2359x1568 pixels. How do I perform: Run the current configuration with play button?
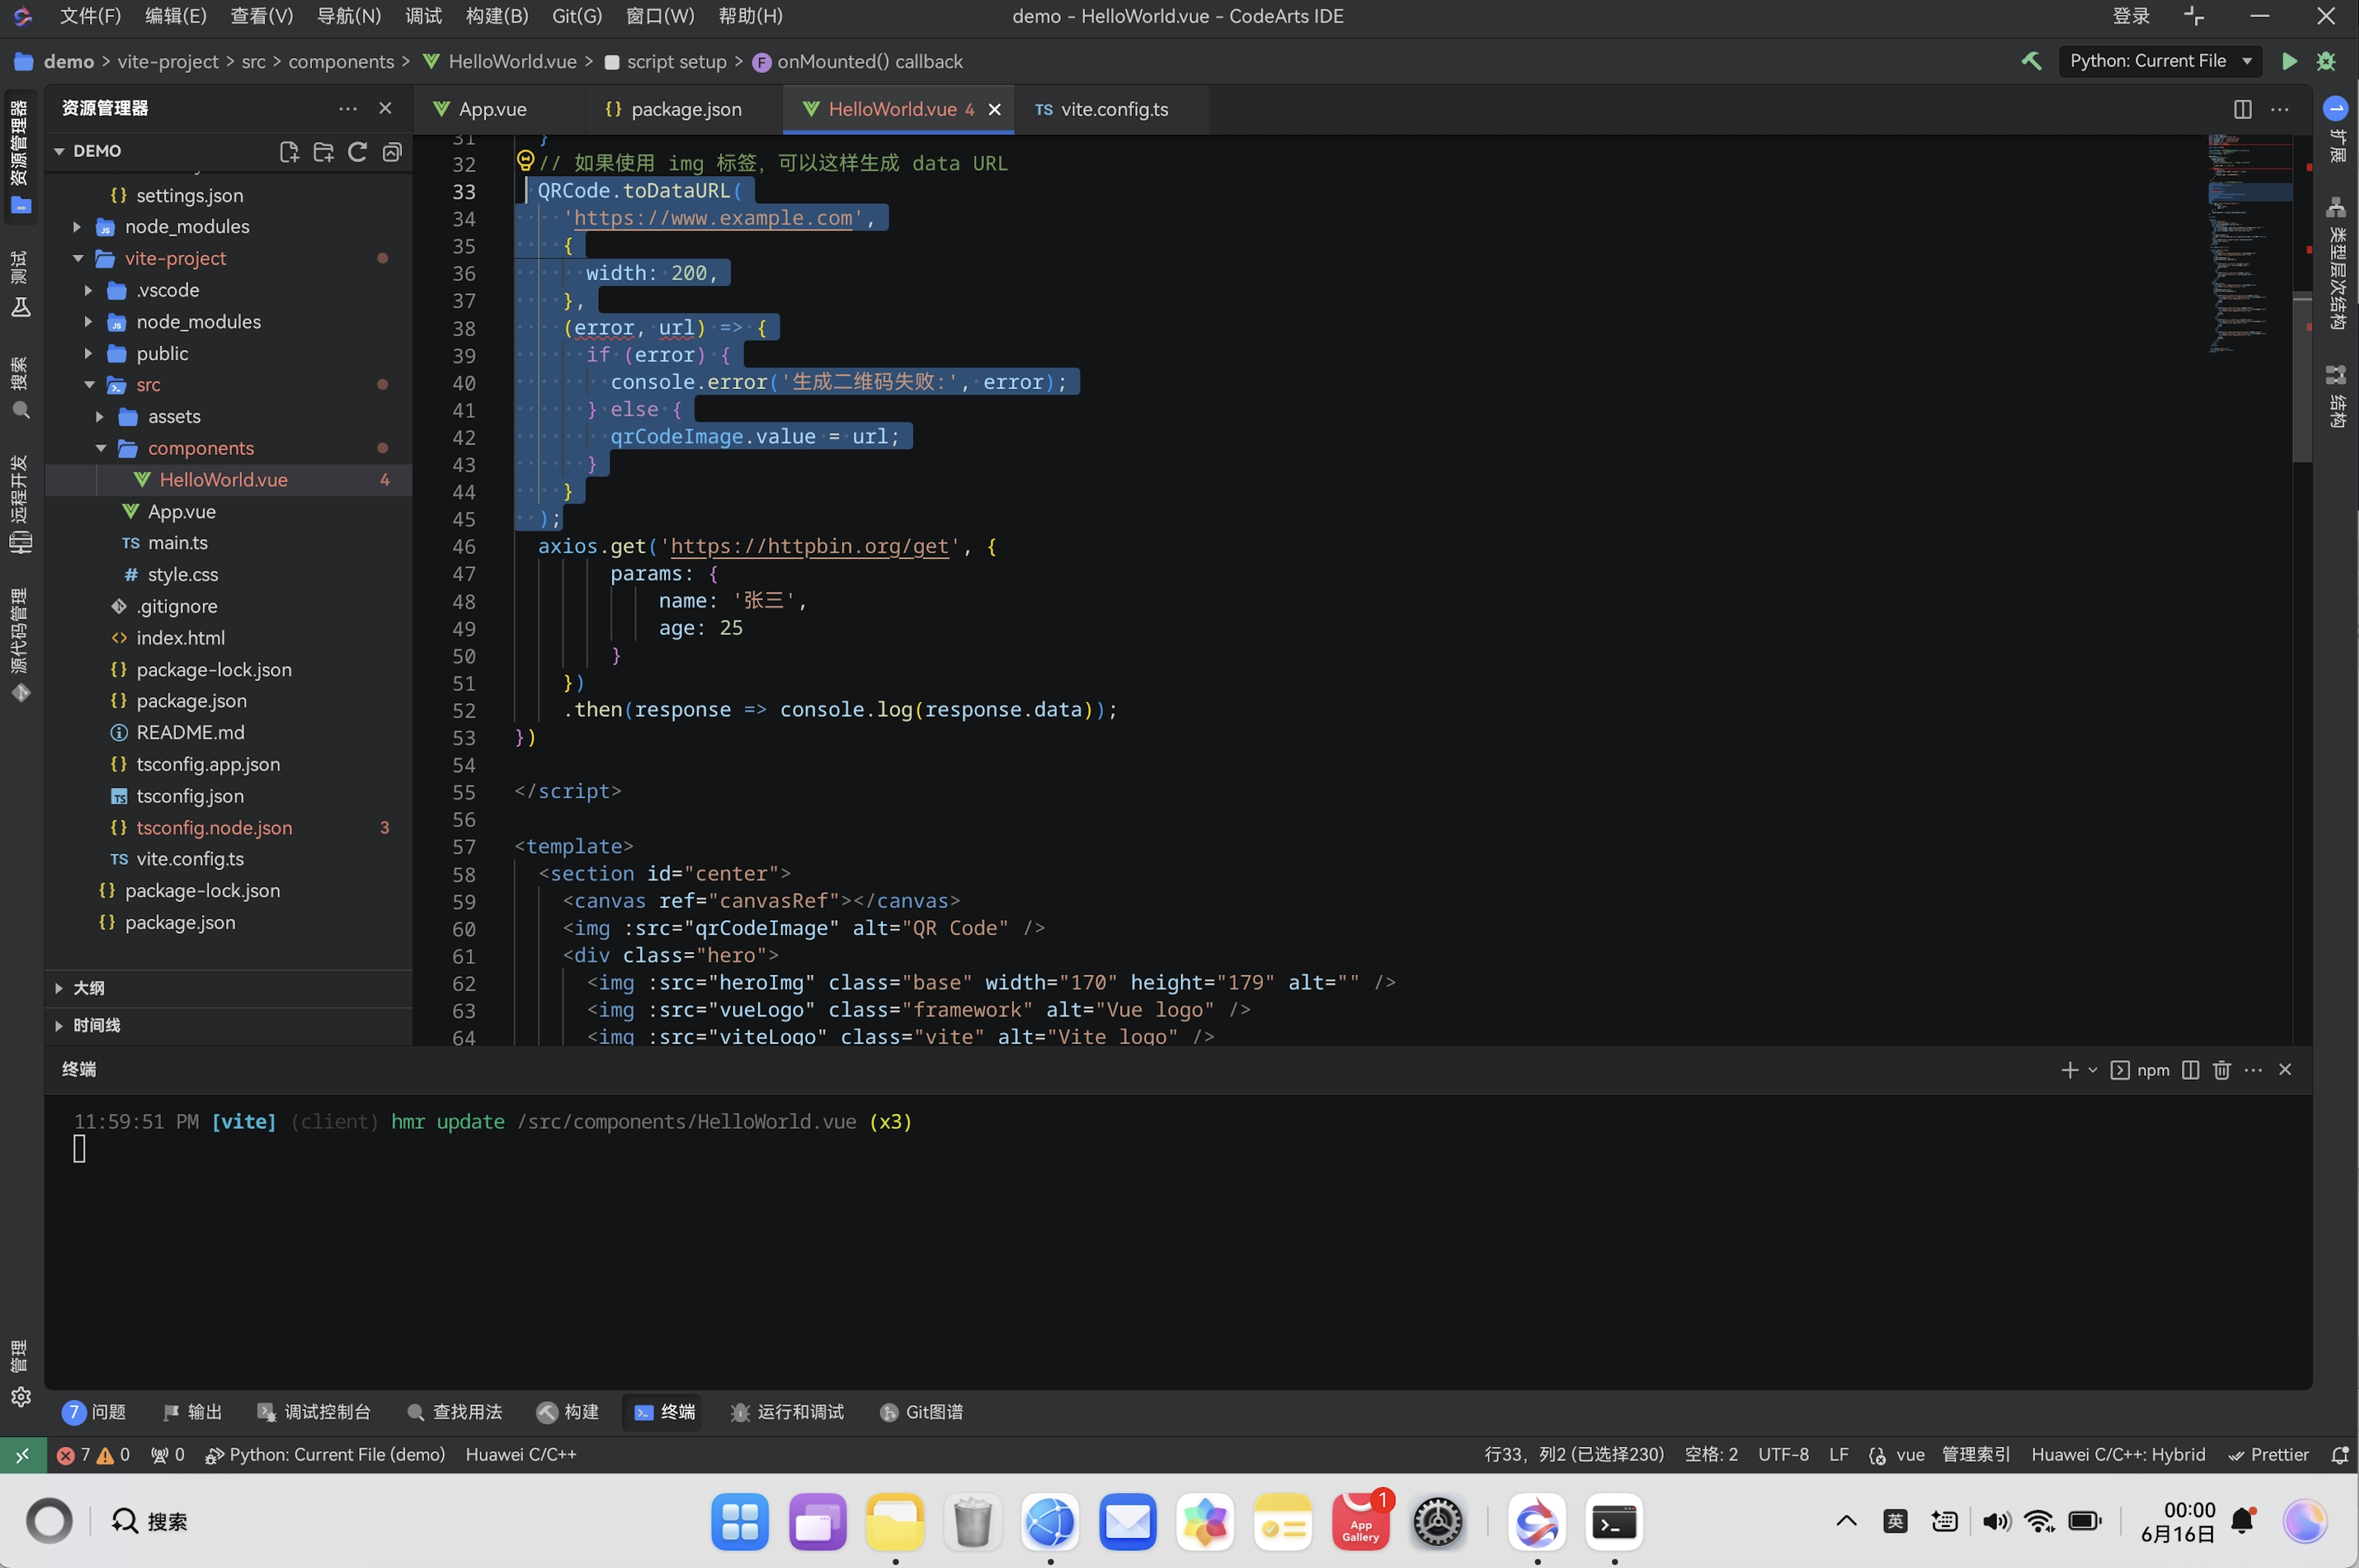(2288, 61)
